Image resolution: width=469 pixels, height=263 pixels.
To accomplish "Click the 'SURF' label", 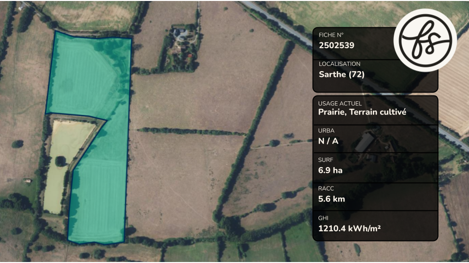I will pos(325,160).
